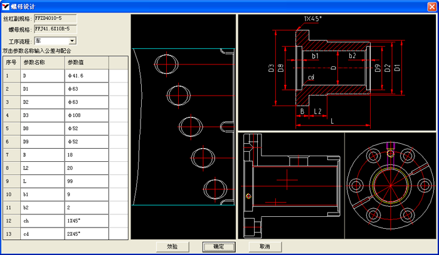Select the 参数名称 column header
This screenshot has height=255, width=439.
point(43,62)
